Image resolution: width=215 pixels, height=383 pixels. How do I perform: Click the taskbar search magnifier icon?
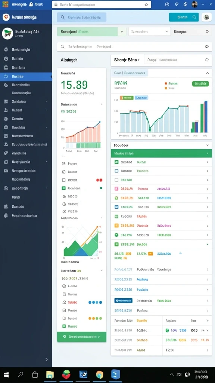point(21,374)
